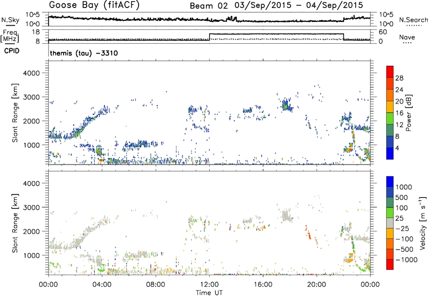This screenshot has height=296, width=428.
Task: Click the frequency step-up line at 12:00
Action: (209, 37)
